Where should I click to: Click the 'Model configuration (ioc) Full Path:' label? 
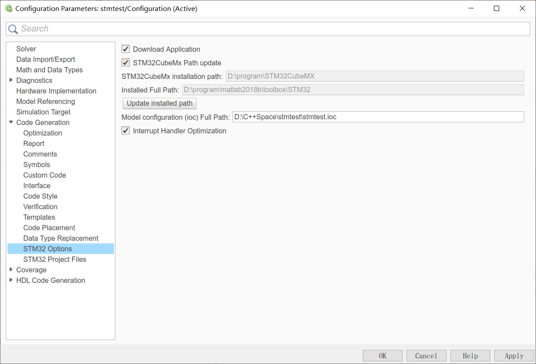pos(175,117)
